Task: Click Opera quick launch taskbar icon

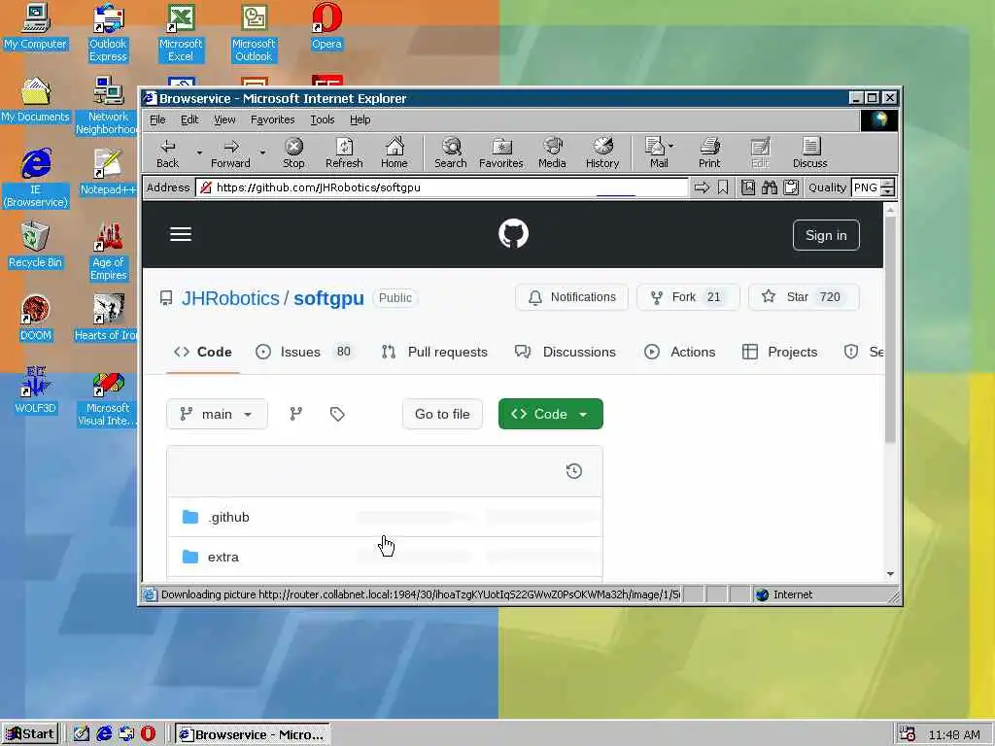Action: point(148,734)
